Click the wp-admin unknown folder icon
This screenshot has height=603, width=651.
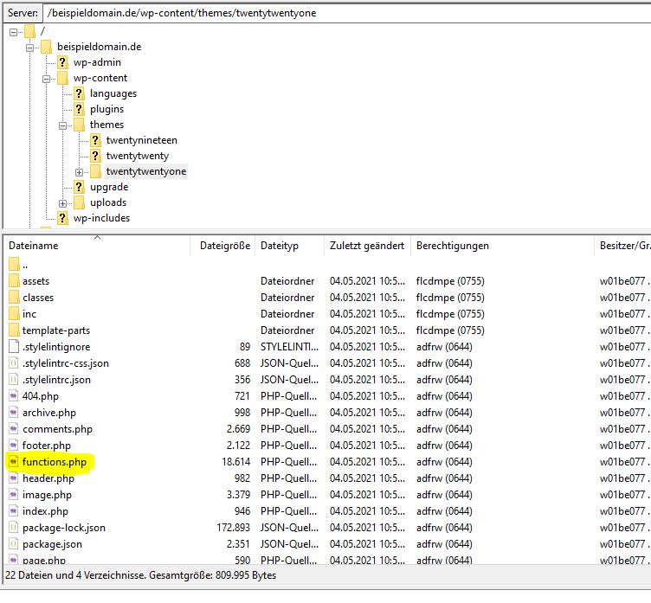pos(62,62)
